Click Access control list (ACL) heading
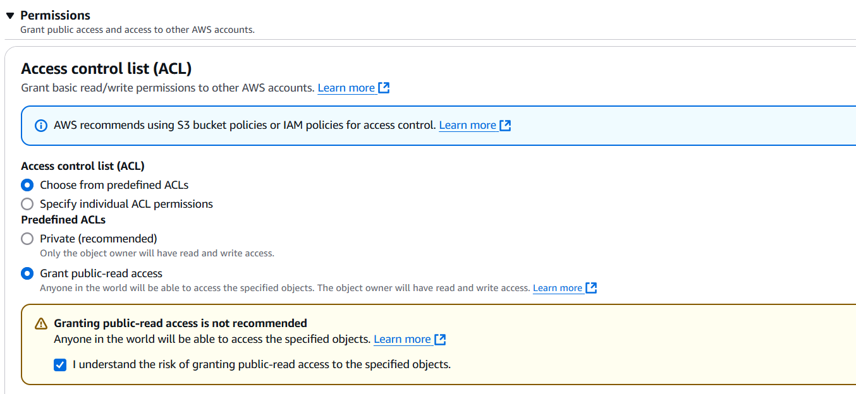Image resolution: width=856 pixels, height=394 pixels. pyautogui.click(x=106, y=68)
